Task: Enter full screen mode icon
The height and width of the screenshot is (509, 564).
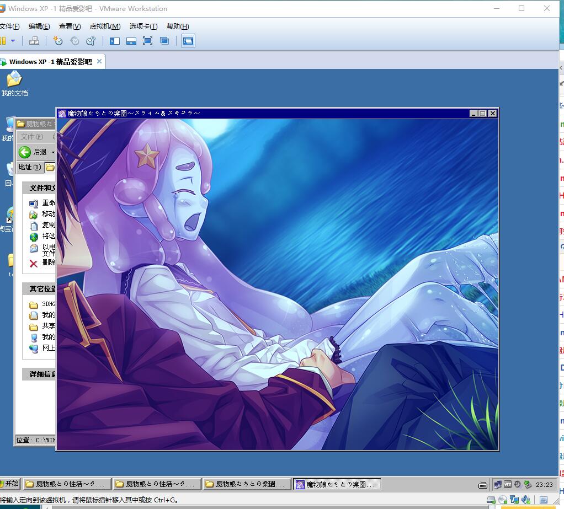Action: pos(147,41)
